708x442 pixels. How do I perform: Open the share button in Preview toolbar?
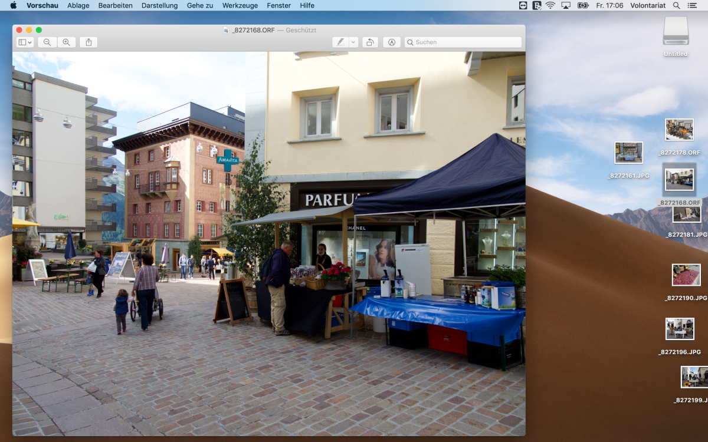[x=88, y=42]
